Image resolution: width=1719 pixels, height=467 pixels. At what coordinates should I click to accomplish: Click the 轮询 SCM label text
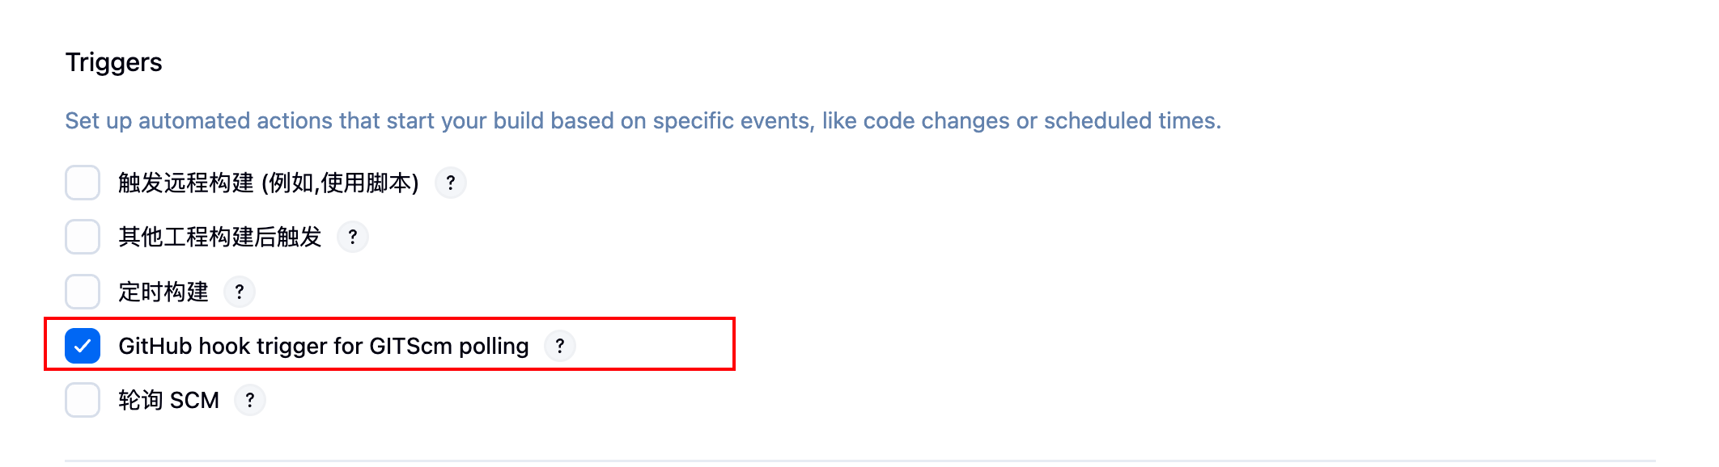[x=169, y=400]
